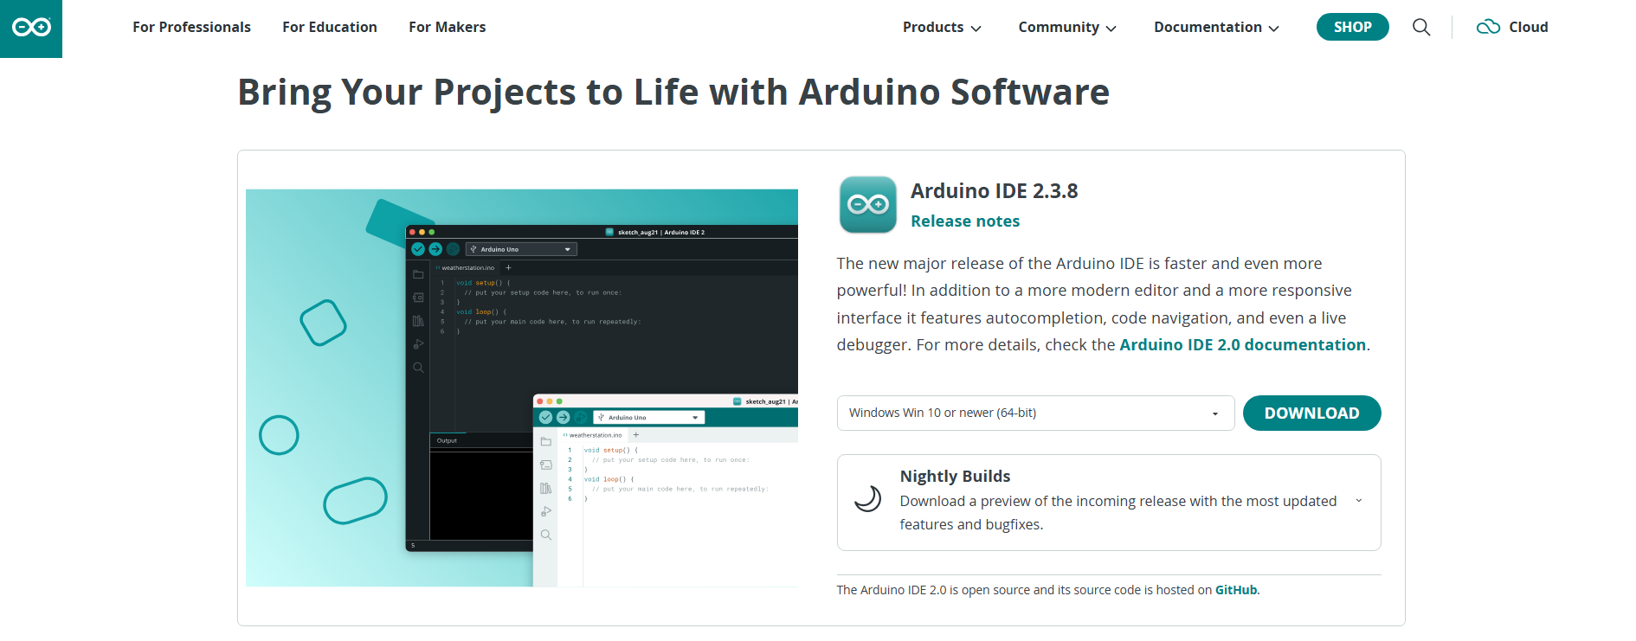
Task: Open the For Professionals section
Action: click(x=191, y=27)
